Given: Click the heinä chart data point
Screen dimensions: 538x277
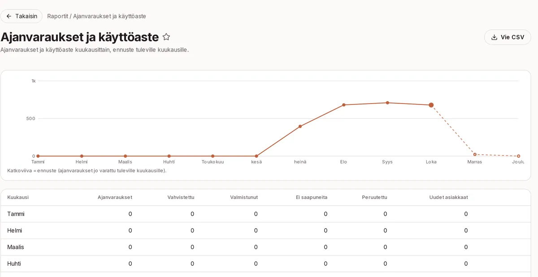Looking at the screenshot, I should pos(300,126).
